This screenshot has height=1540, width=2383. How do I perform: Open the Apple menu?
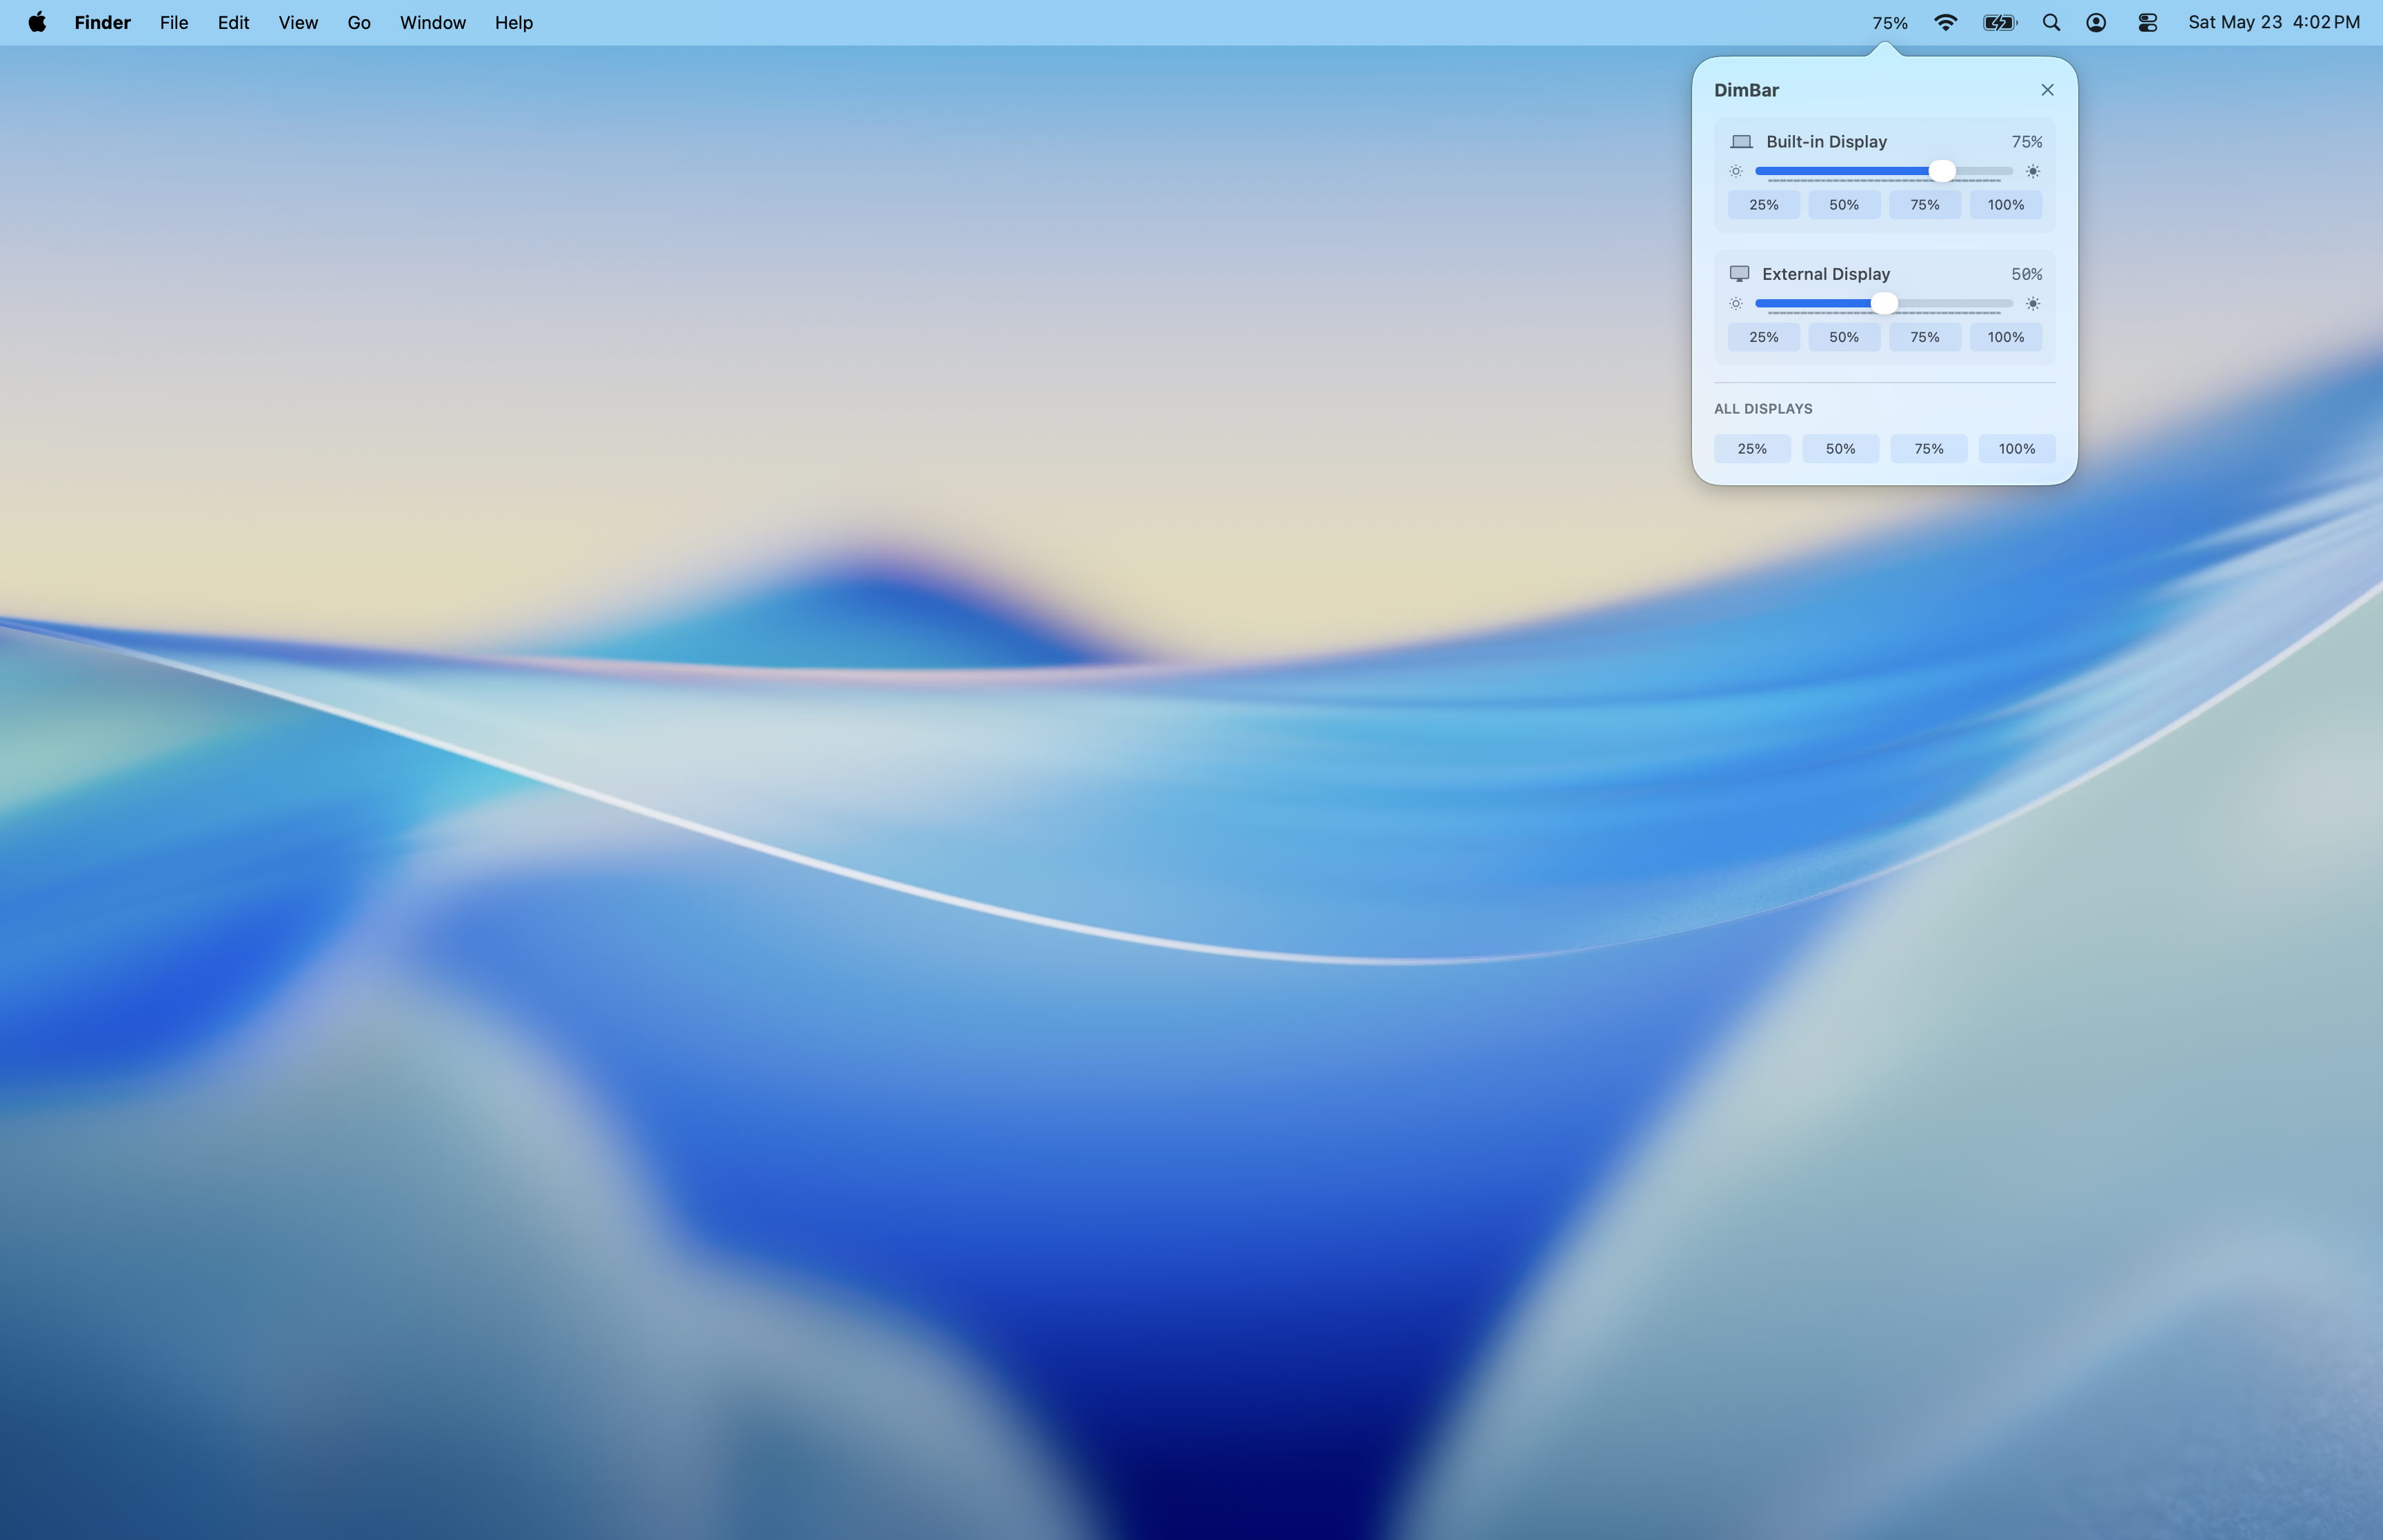(x=37, y=22)
